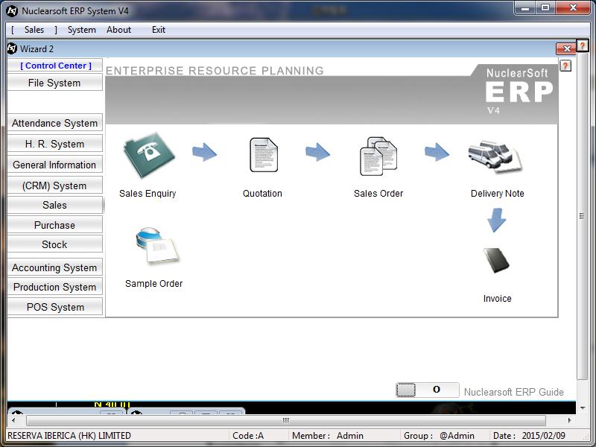Minimize the Nuclearsoft ERP System window
This screenshot has height=447, width=596.
tap(525, 7)
